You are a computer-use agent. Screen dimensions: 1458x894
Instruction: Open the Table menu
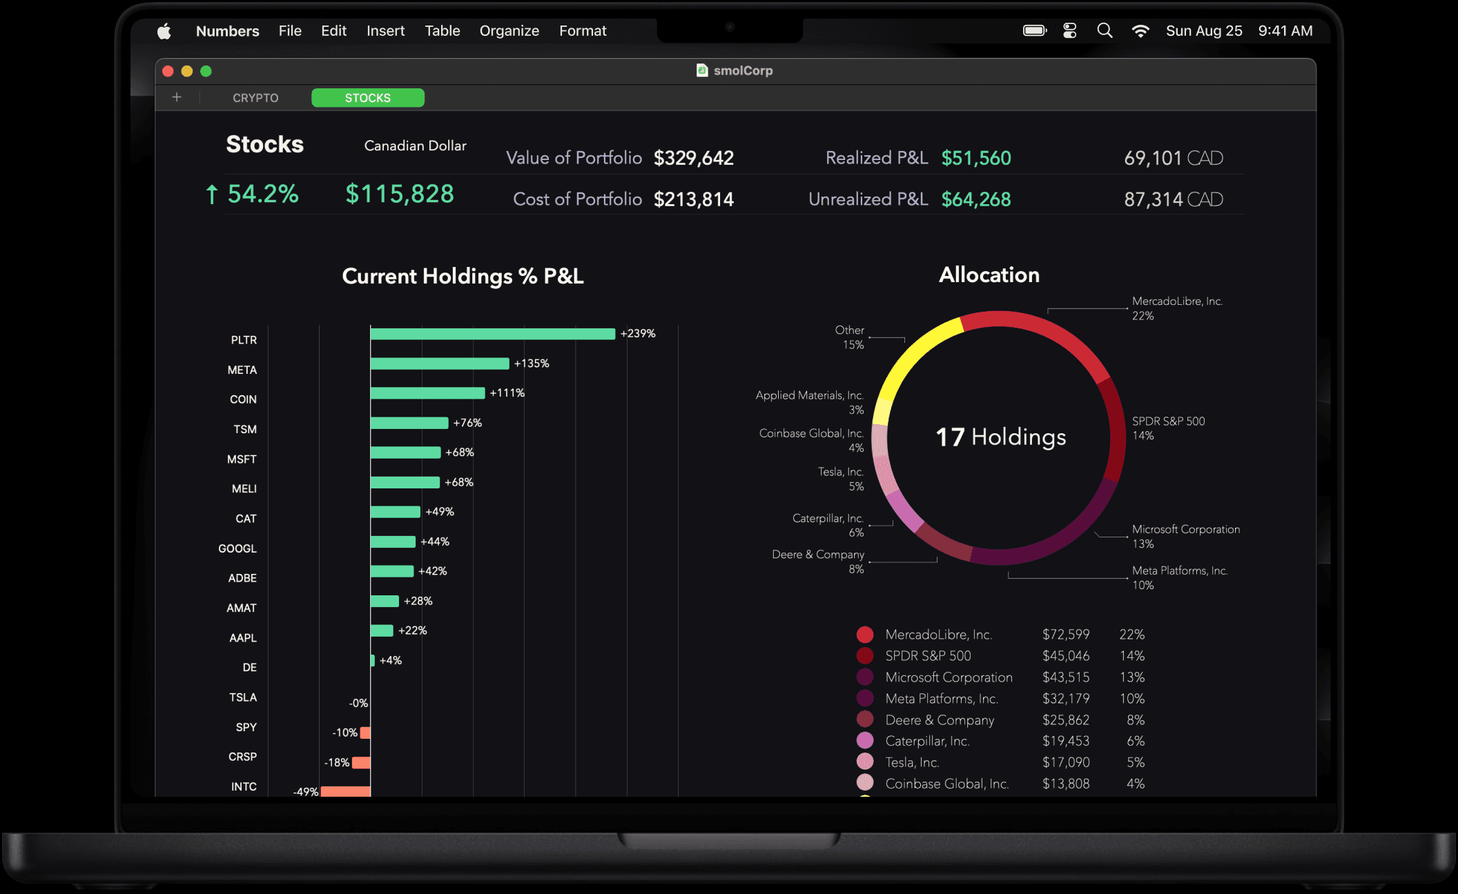click(442, 31)
